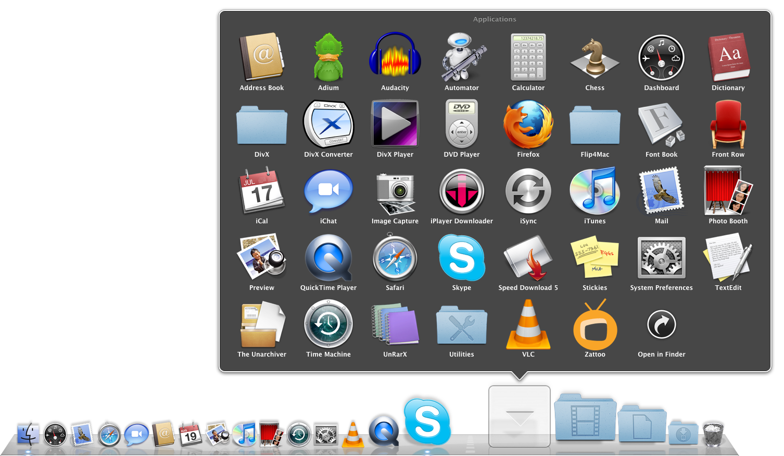Click the Finder icon in the Dock
The width and height of the screenshot is (784, 456).
[x=28, y=434]
